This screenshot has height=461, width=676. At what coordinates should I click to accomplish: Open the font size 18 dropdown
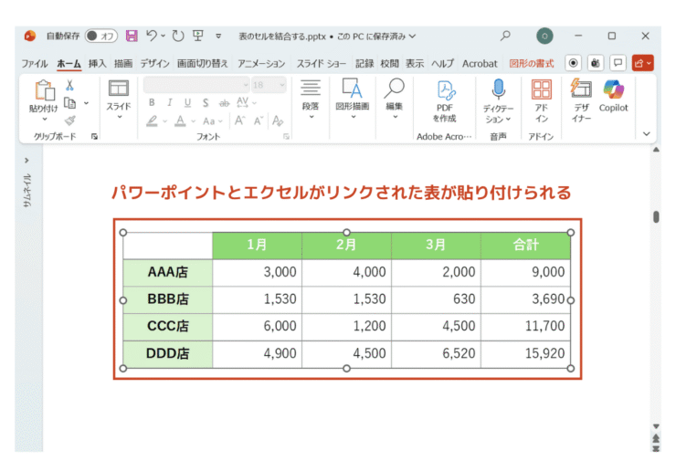click(269, 85)
